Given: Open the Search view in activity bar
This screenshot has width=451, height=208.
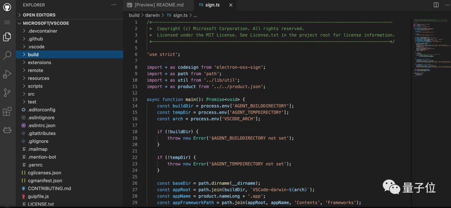Looking at the screenshot, I should pos(7,55).
